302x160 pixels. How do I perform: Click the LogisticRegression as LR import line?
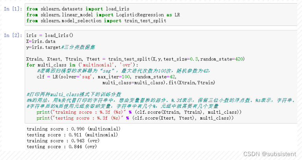tap(103, 15)
